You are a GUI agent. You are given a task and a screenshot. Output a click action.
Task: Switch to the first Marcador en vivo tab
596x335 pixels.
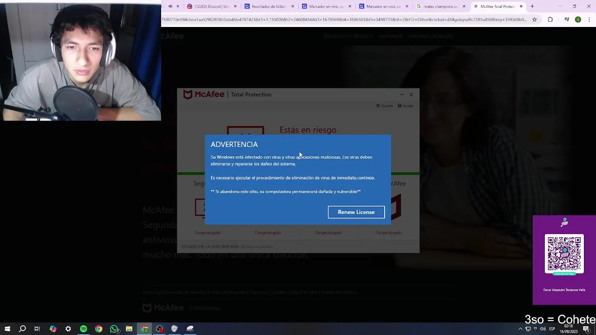(x=326, y=7)
